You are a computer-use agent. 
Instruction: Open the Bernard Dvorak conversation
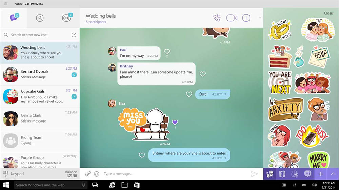pos(40,75)
